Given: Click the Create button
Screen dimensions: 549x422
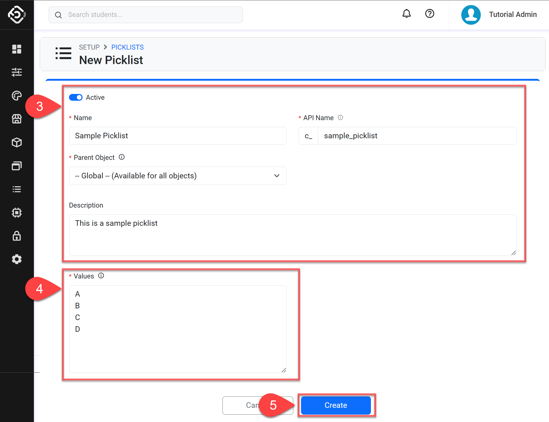Looking at the screenshot, I should tap(336, 405).
